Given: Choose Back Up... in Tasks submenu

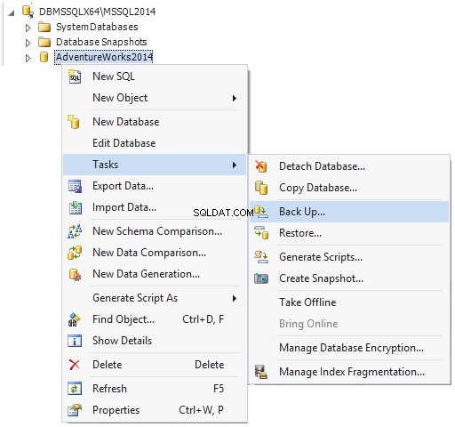Looking at the screenshot, I should (349, 212).
